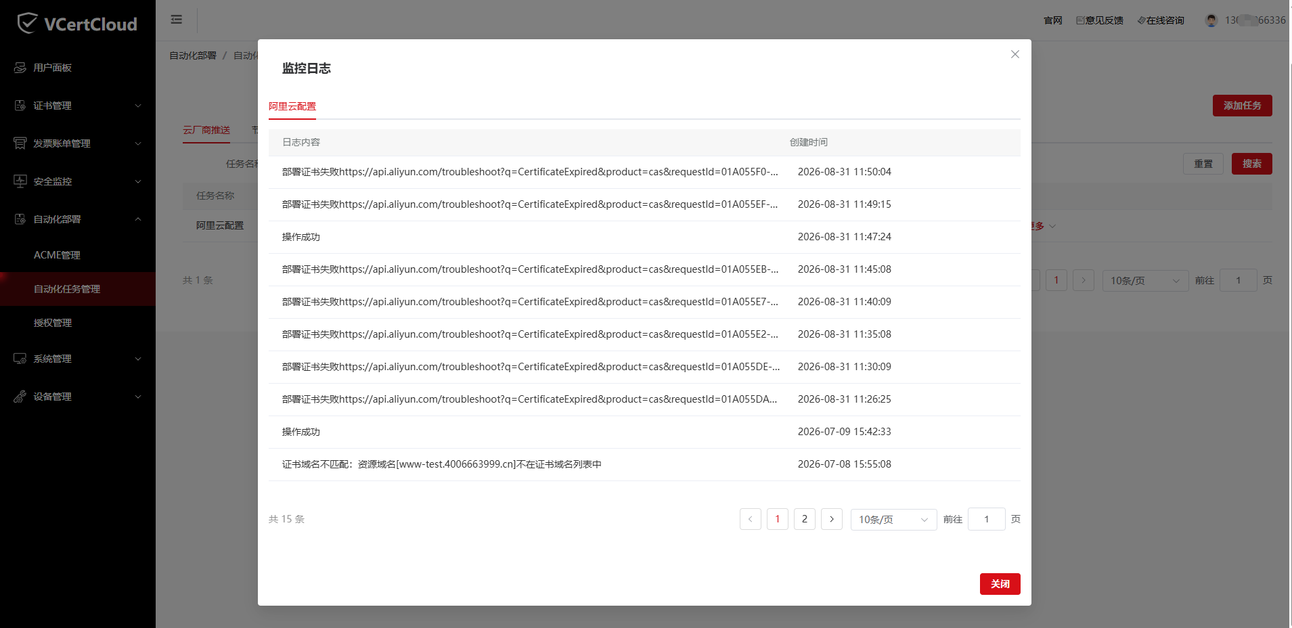The height and width of the screenshot is (628, 1292).
Task: Open the background page 10条/页 dropdown
Action: pyautogui.click(x=1145, y=280)
